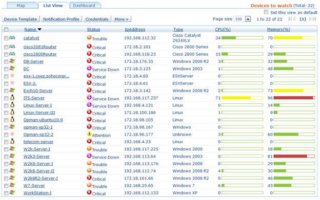Sort by the Status column header
Image resolution: width=320 pixels, height=200 pixels.
(93, 30)
